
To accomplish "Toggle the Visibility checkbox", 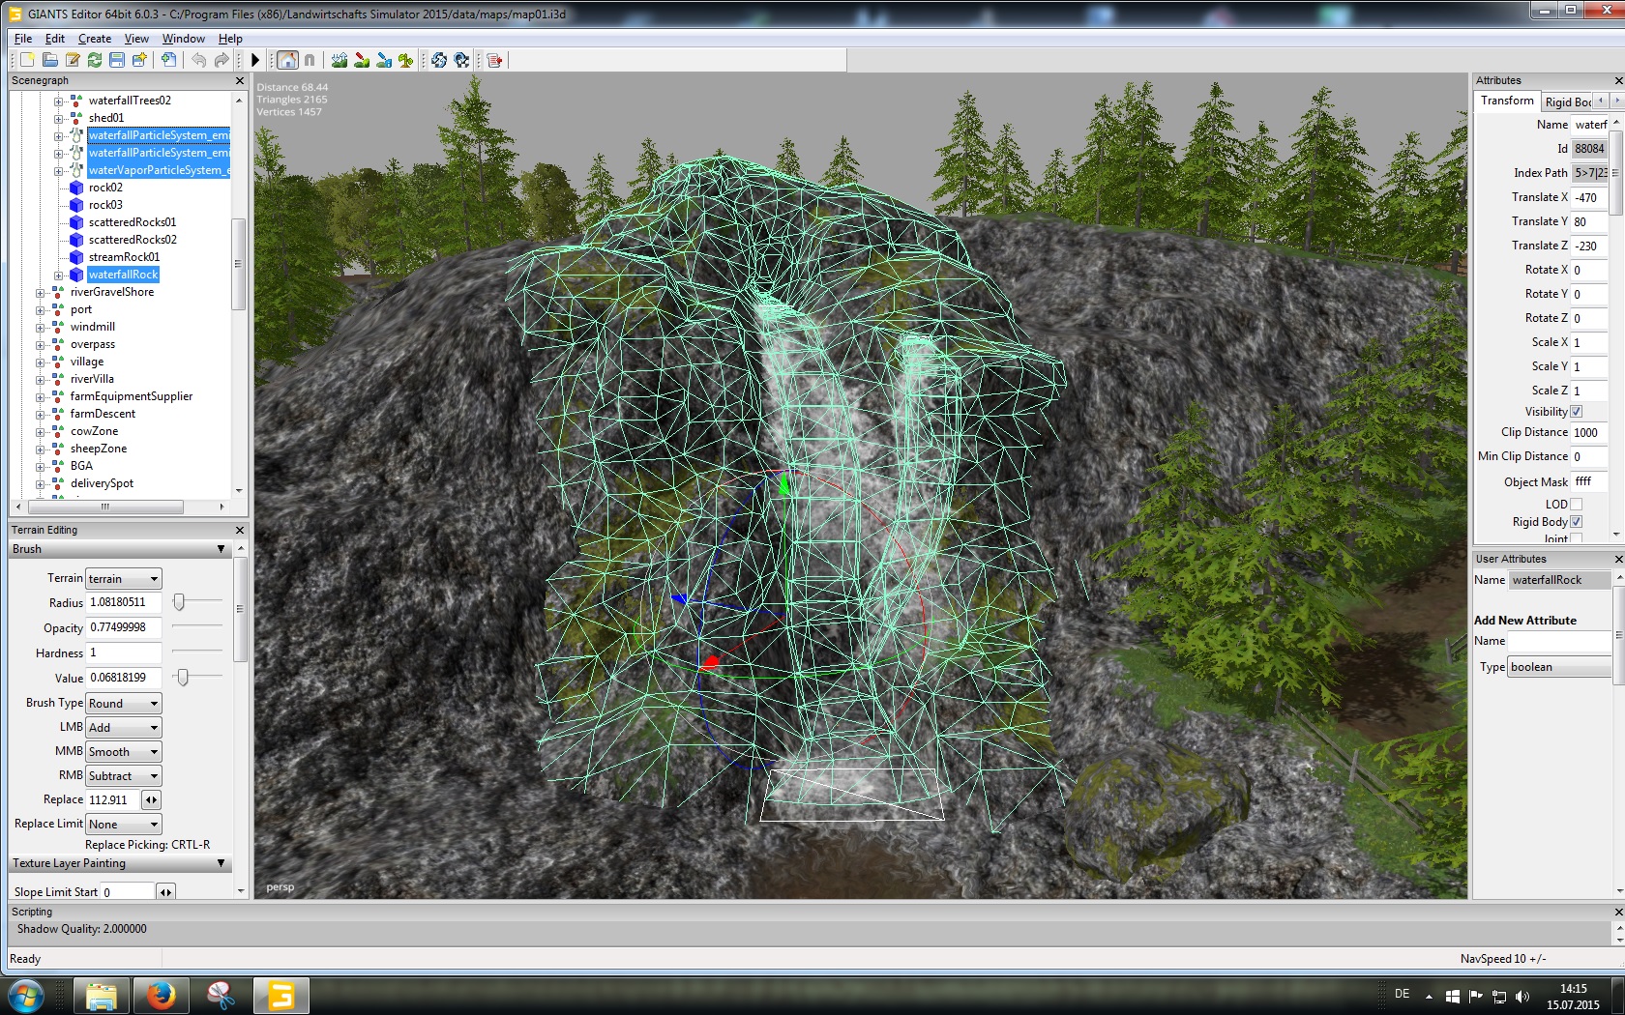I will 1577,412.
